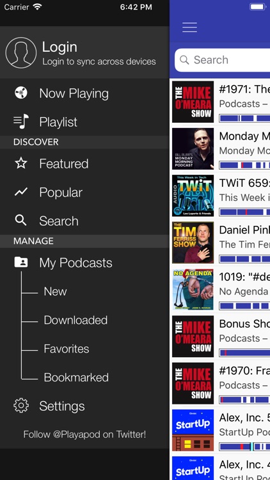Toggle the hamburger menu icon
This screenshot has height=480, width=270.
click(189, 28)
